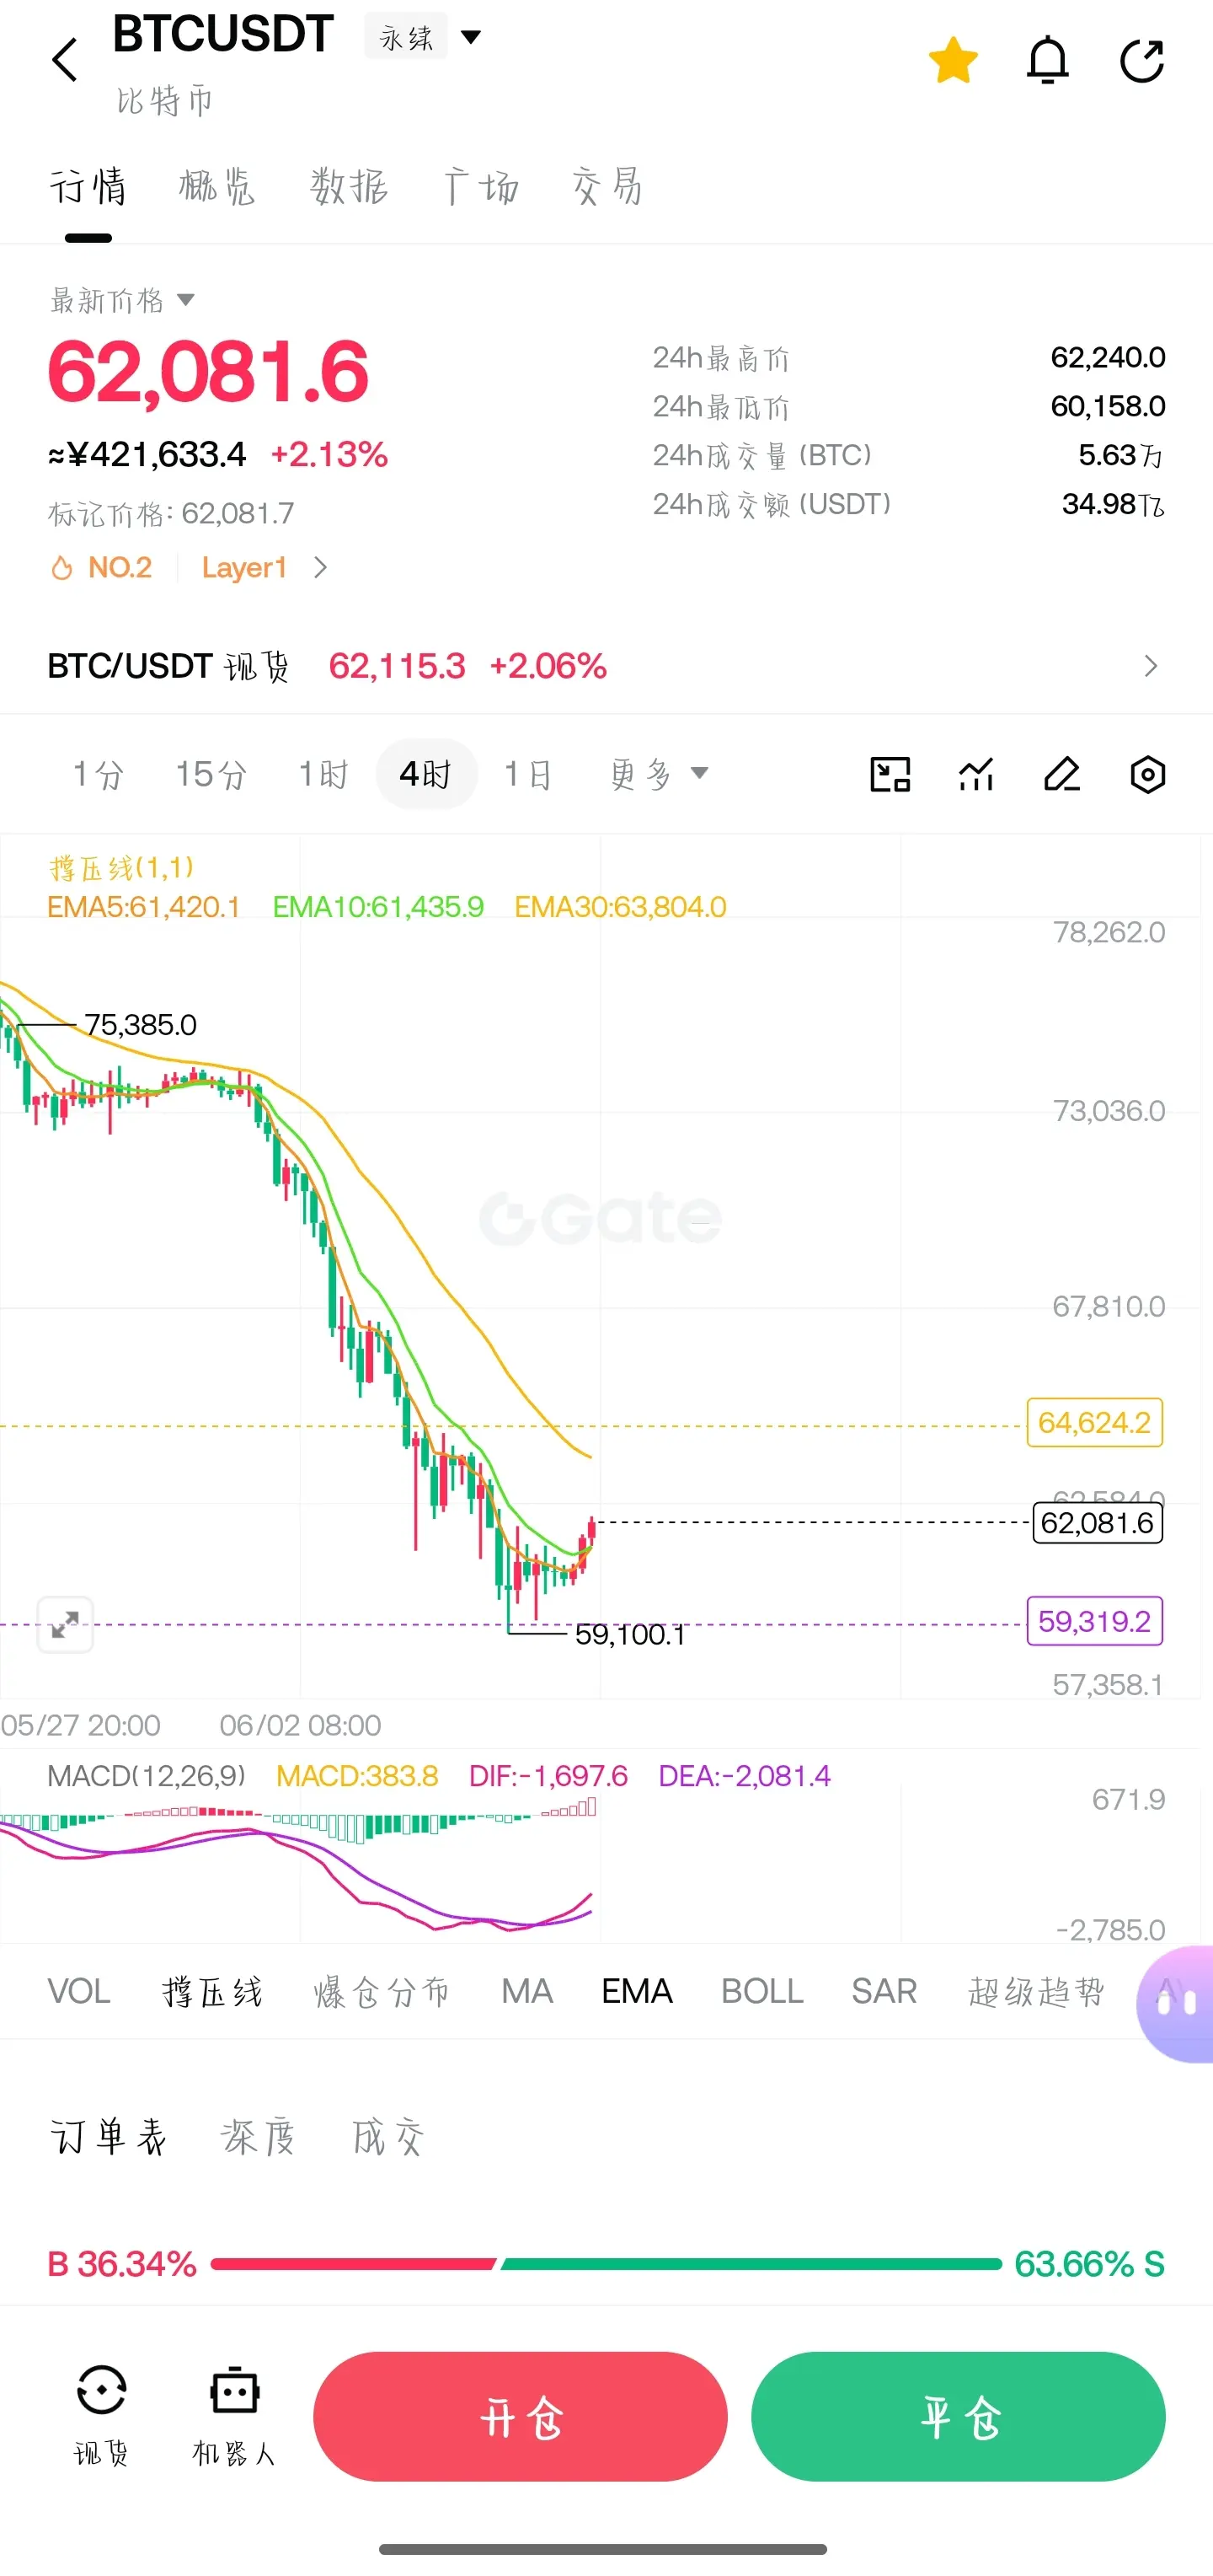
Task: Toggle the 爆仓分布 indicator
Action: 382,1992
